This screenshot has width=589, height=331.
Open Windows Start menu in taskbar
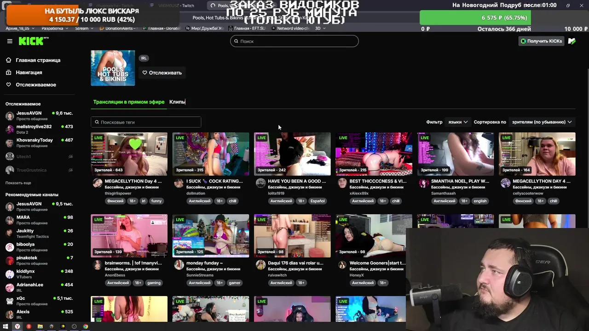6,326
